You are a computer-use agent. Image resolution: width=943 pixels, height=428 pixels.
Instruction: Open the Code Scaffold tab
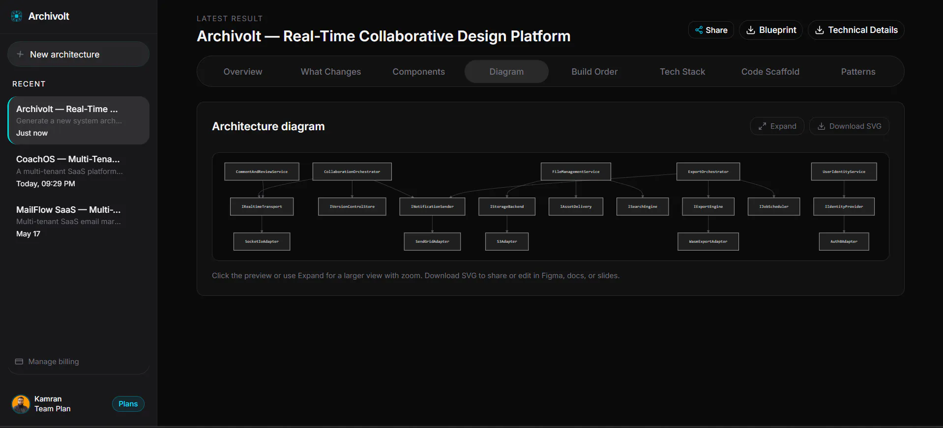click(770, 72)
